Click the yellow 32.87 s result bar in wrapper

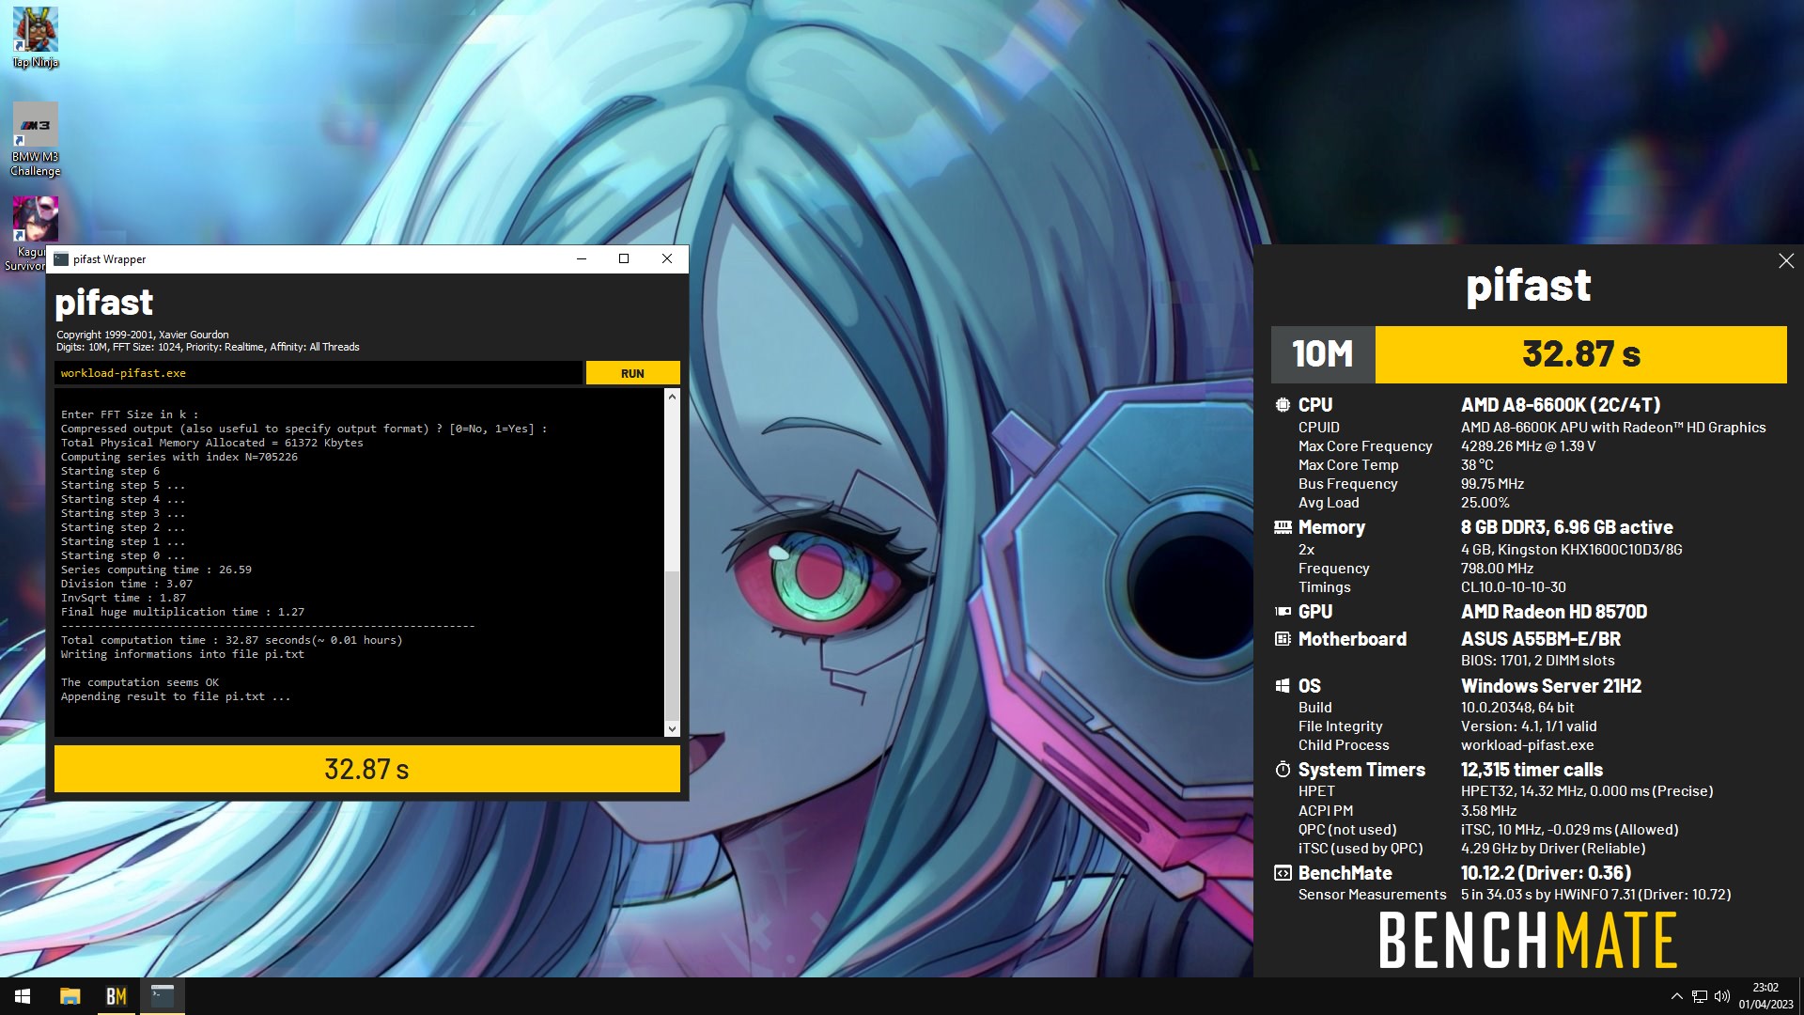[x=366, y=769]
